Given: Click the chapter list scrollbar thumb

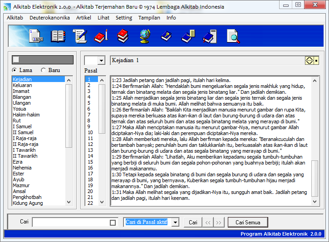Looking at the screenshot, I should tap(102, 109).
